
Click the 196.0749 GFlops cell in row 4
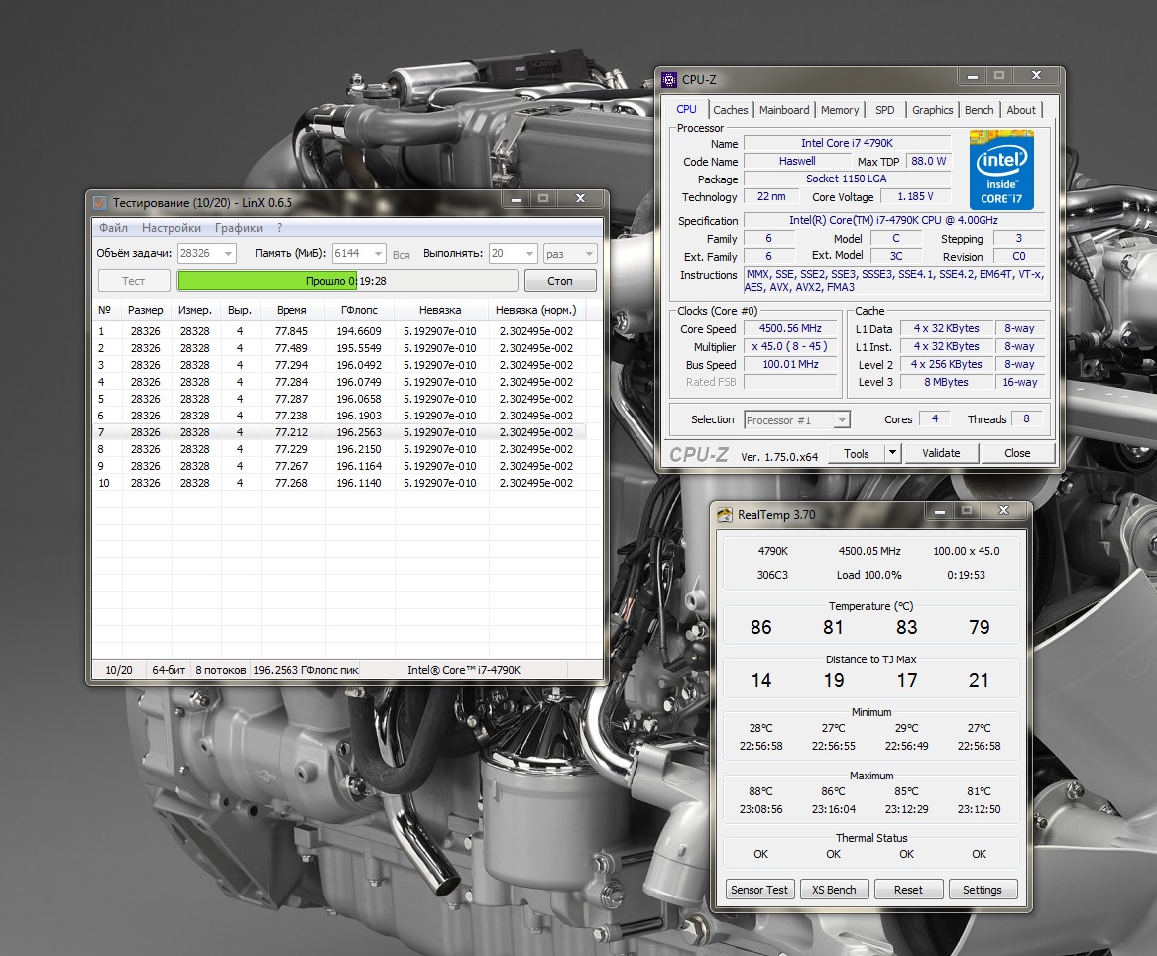(x=359, y=382)
